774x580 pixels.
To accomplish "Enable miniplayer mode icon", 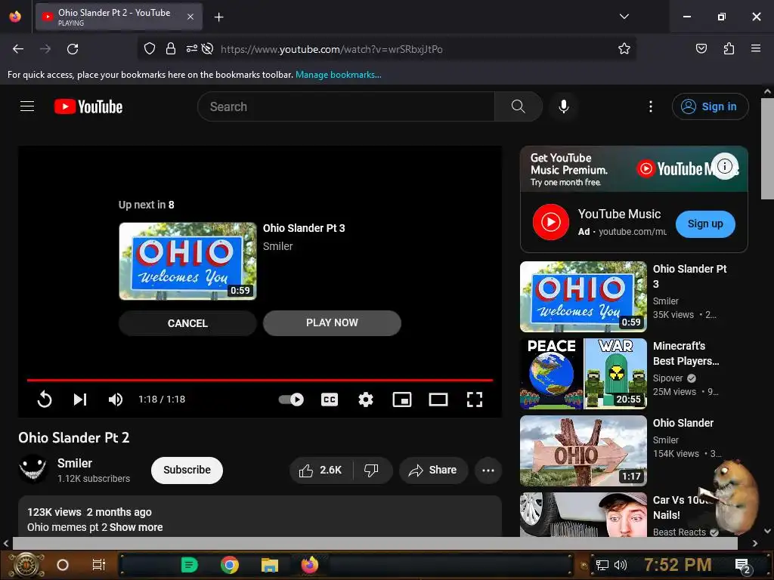I will click(x=402, y=399).
